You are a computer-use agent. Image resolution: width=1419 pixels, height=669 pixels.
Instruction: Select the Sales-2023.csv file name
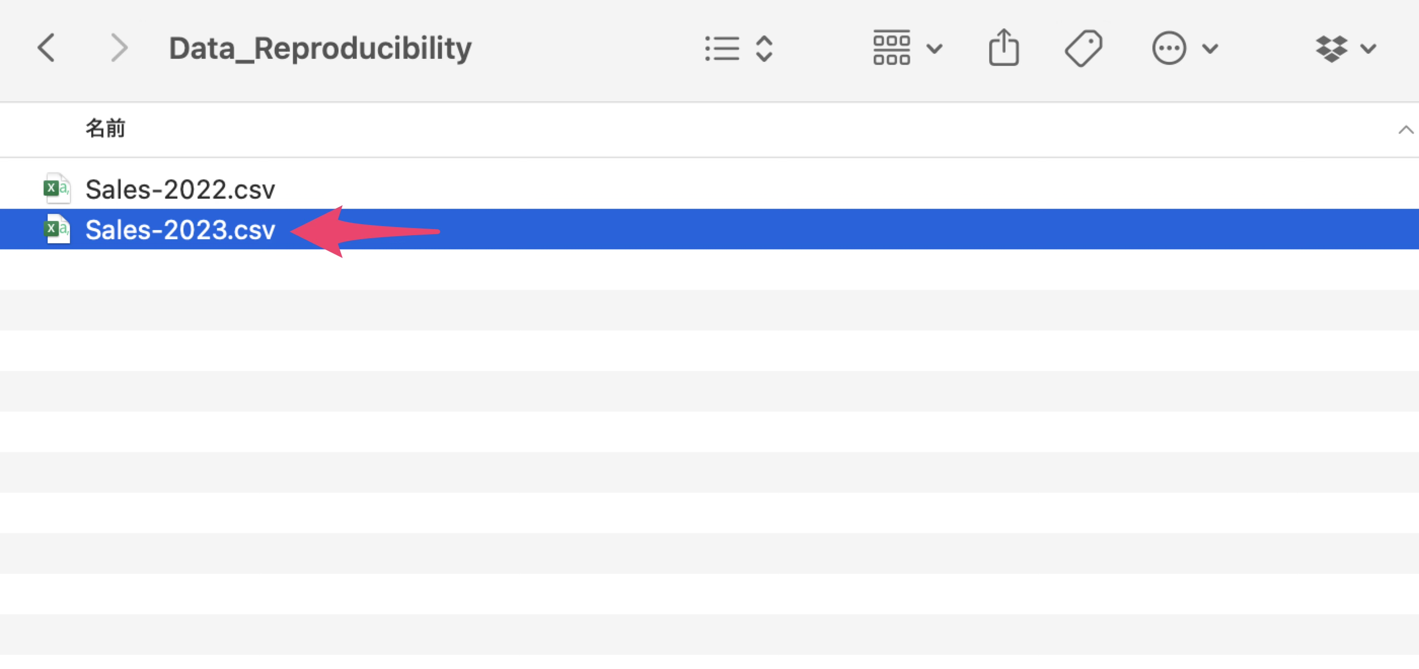pos(180,229)
